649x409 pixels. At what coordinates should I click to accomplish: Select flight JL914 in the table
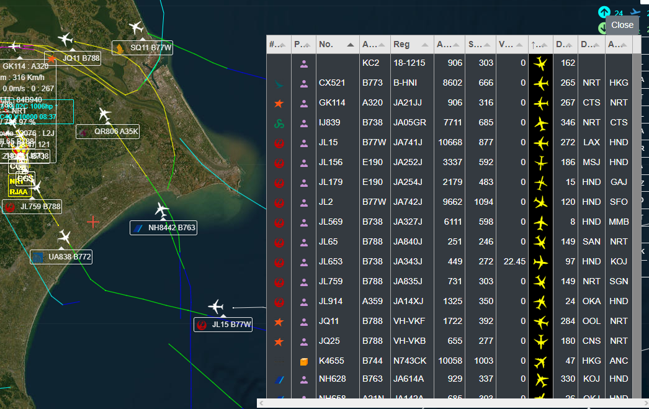pos(449,302)
